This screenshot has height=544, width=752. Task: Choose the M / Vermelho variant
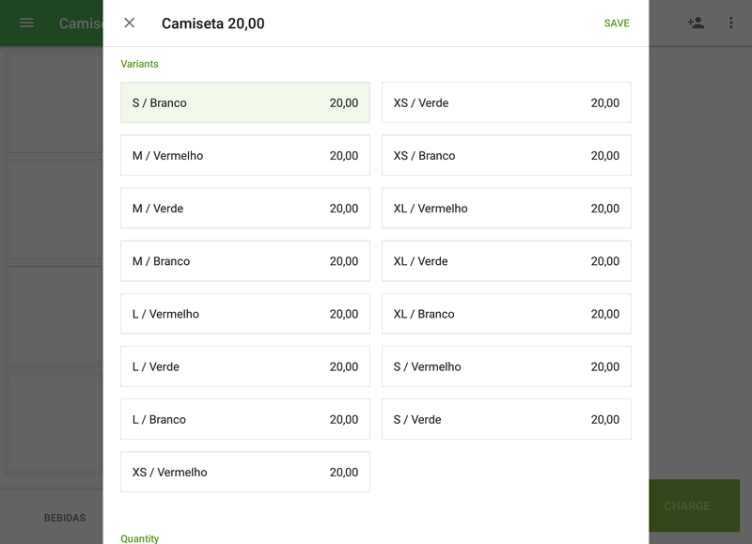245,156
